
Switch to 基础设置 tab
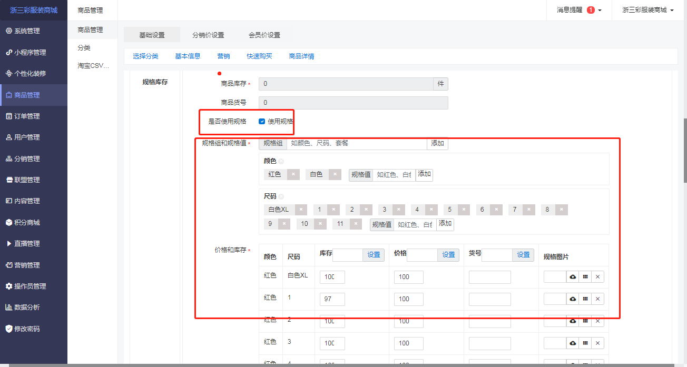pos(152,35)
